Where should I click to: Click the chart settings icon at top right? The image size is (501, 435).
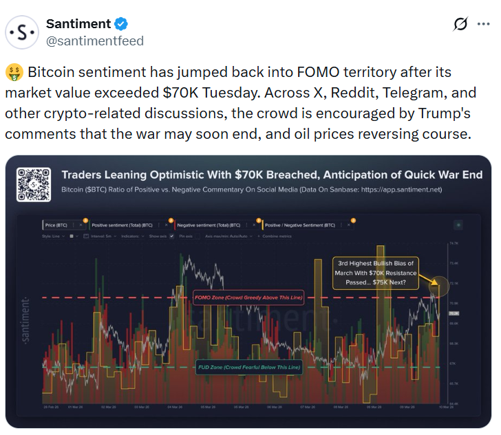(459, 225)
